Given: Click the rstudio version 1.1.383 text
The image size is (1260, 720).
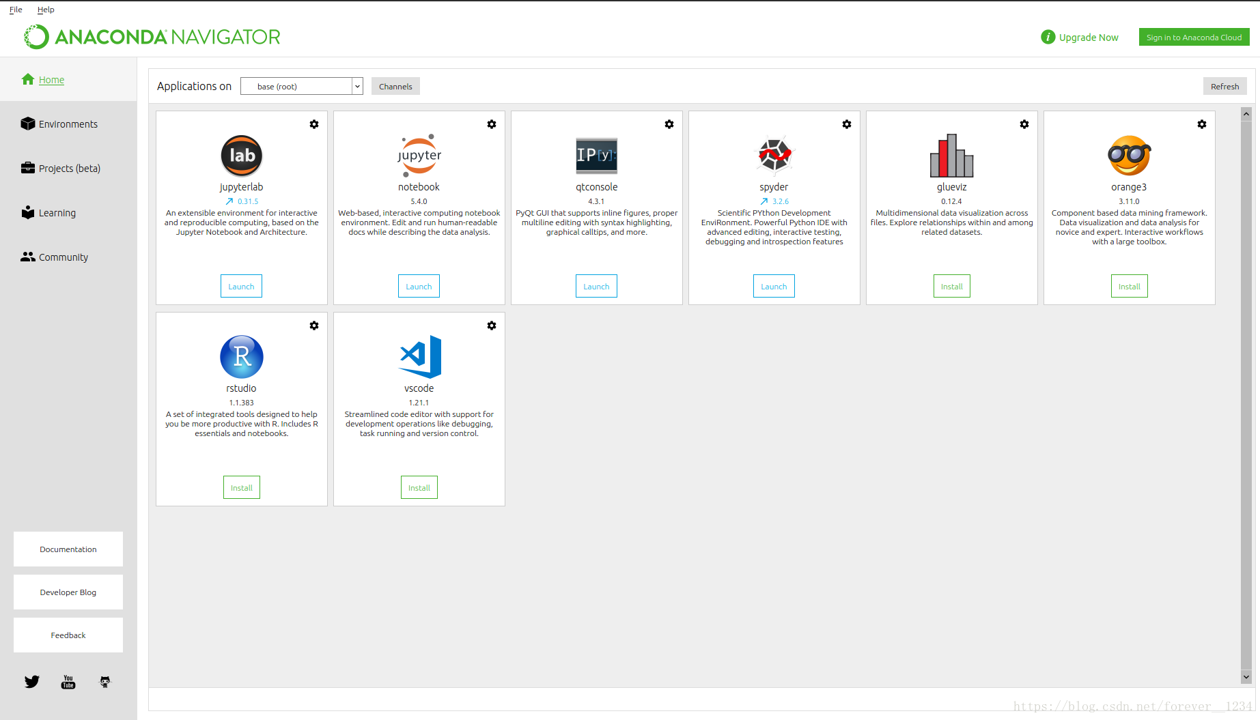Looking at the screenshot, I should (x=241, y=403).
